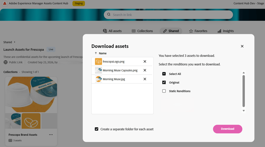Click the Morning Muse.jpg thumbnail icon
The height and width of the screenshot is (147, 265).
coord(98,79)
